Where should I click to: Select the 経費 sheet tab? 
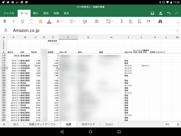(69, 124)
